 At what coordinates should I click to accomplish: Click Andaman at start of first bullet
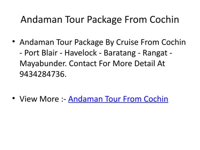tap(37, 42)
